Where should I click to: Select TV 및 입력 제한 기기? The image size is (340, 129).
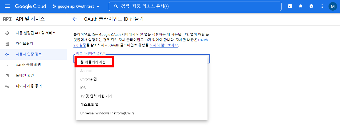(142, 96)
